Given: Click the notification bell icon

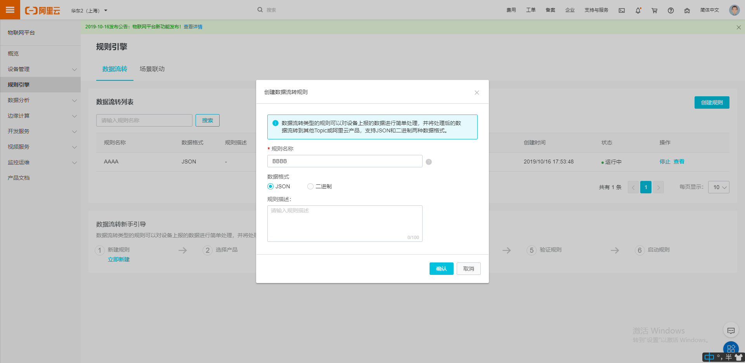Looking at the screenshot, I should (638, 10).
